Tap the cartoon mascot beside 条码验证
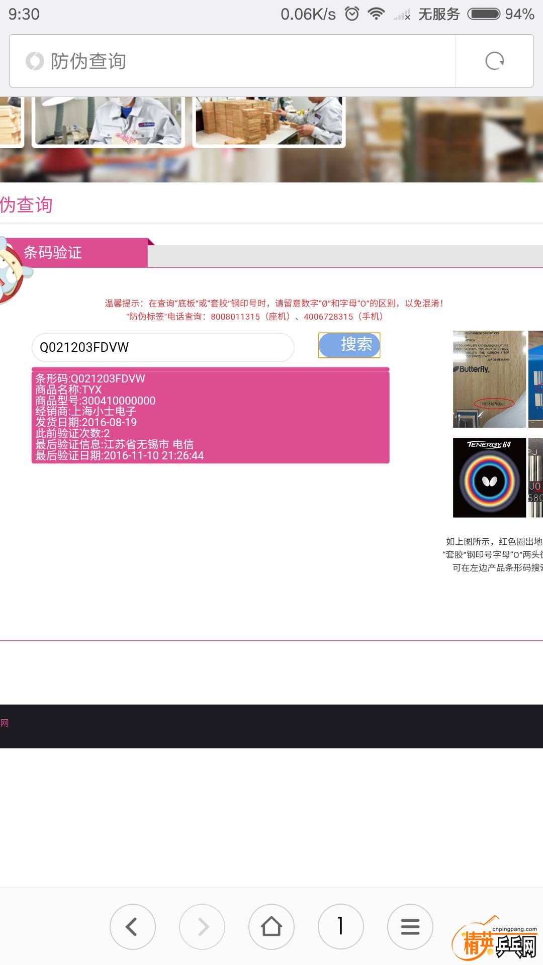 pos(14,270)
